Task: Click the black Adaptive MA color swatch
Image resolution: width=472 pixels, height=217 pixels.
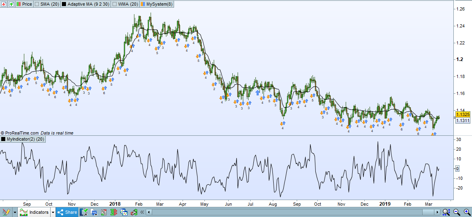Action: [64, 4]
